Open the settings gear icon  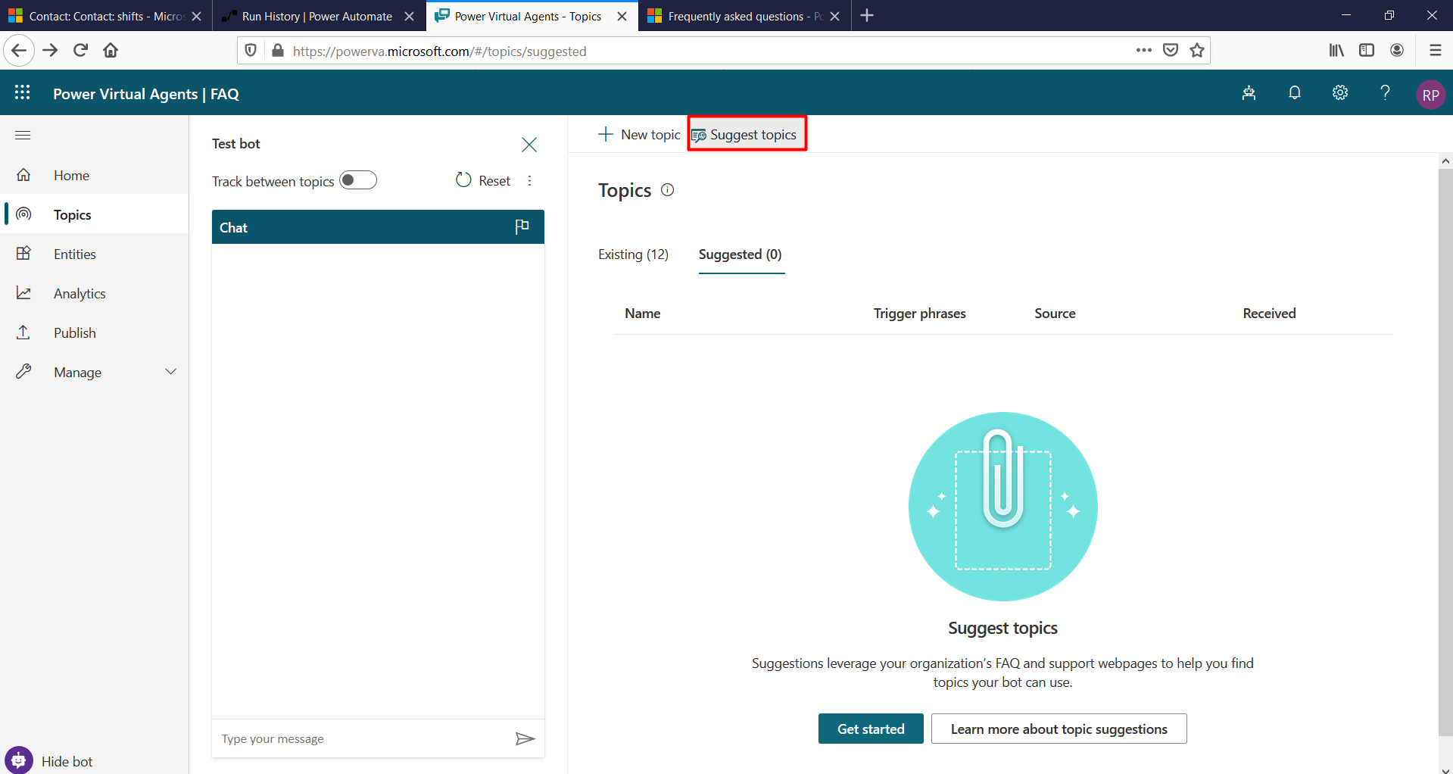click(x=1340, y=93)
